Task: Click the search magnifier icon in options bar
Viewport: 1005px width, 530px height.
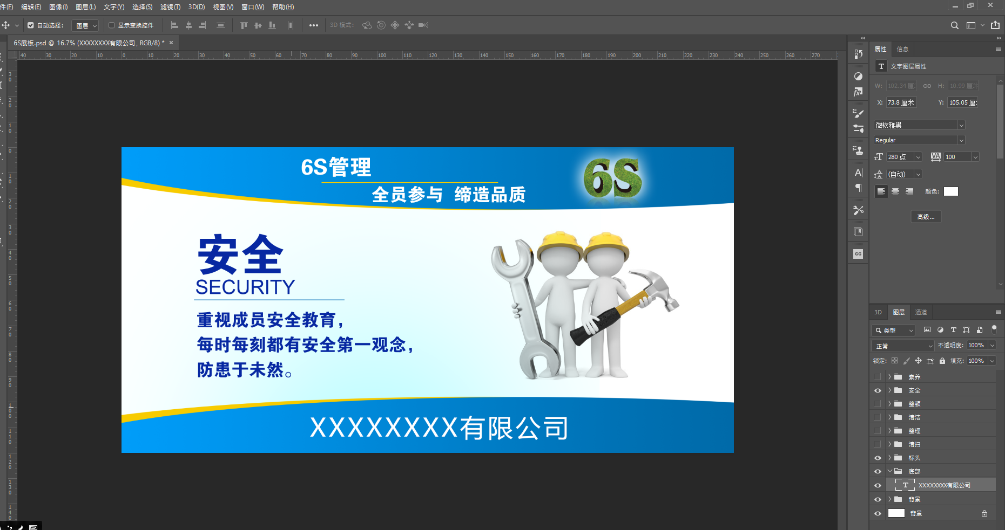Action: [954, 25]
